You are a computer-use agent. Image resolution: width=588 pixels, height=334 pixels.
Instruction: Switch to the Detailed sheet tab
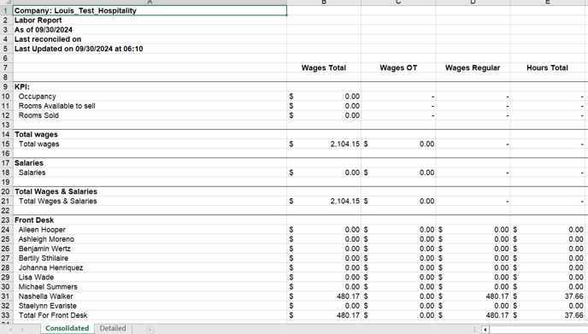(113, 328)
